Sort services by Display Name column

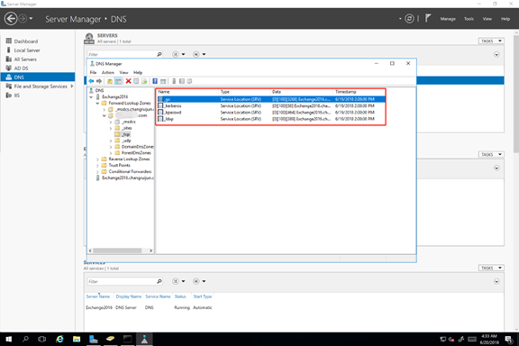[x=129, y=296]
